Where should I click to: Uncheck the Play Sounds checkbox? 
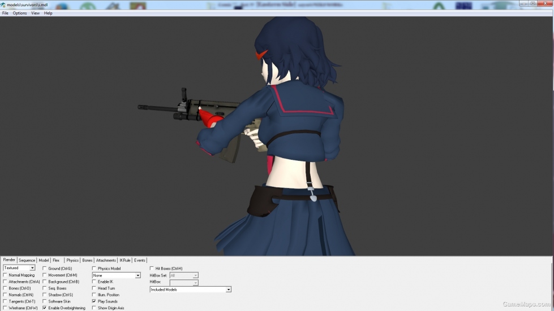[94, 301]
